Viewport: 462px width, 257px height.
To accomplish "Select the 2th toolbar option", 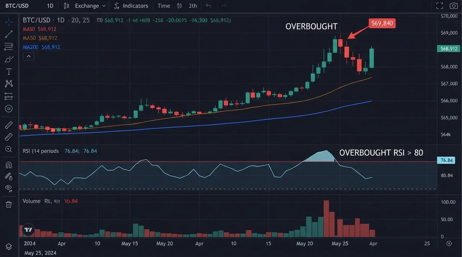I will 193,6.
